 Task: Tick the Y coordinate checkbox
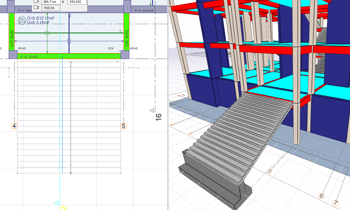pyautogui.click(x=36, y=1)
